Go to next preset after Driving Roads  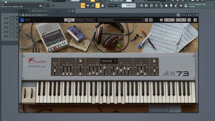142,20
